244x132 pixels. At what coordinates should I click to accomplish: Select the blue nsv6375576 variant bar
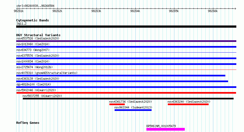click(x=126, y=58)
